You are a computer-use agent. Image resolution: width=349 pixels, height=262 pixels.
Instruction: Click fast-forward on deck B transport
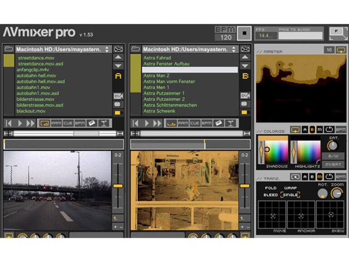pyautogui.click(x=157, y=123)
